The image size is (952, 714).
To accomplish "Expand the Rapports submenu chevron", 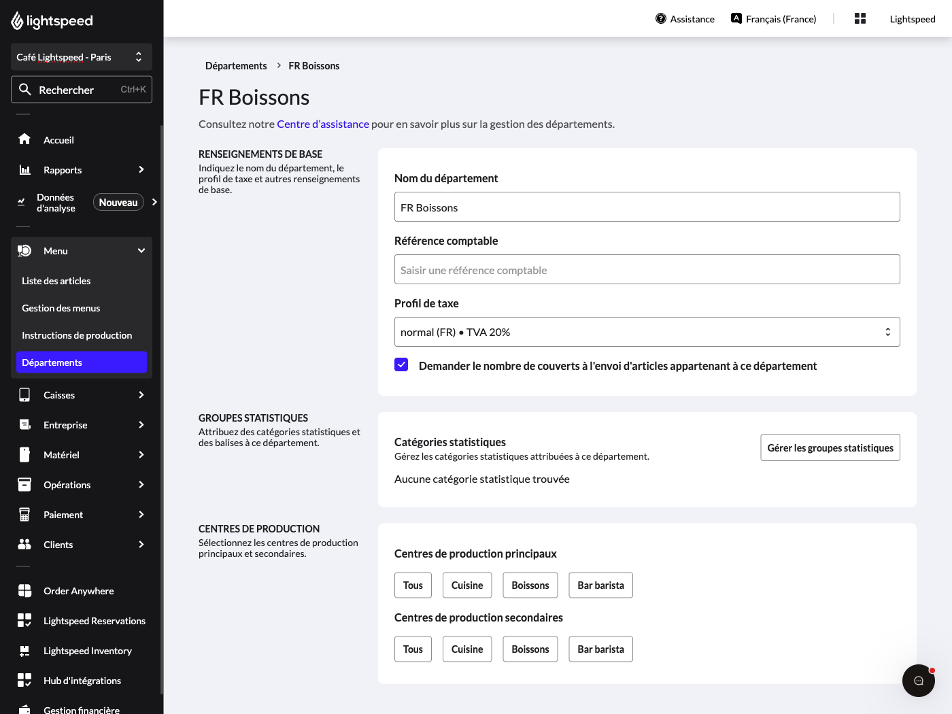I will 141,169.
